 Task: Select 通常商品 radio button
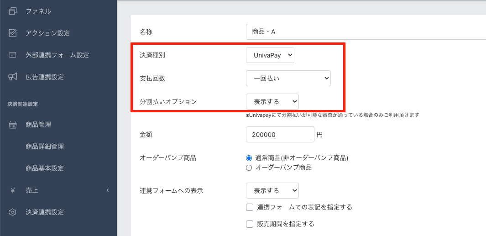coord(249,158)
